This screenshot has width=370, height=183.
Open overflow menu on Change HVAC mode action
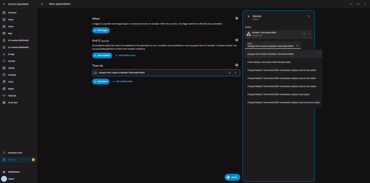click(x=235, y=73)
